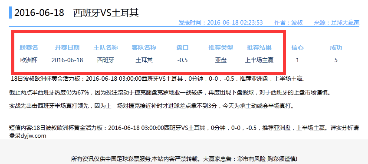Click the footer disclaimer 所有资讯仅供中国足球彩票服务

pos(184,159)
